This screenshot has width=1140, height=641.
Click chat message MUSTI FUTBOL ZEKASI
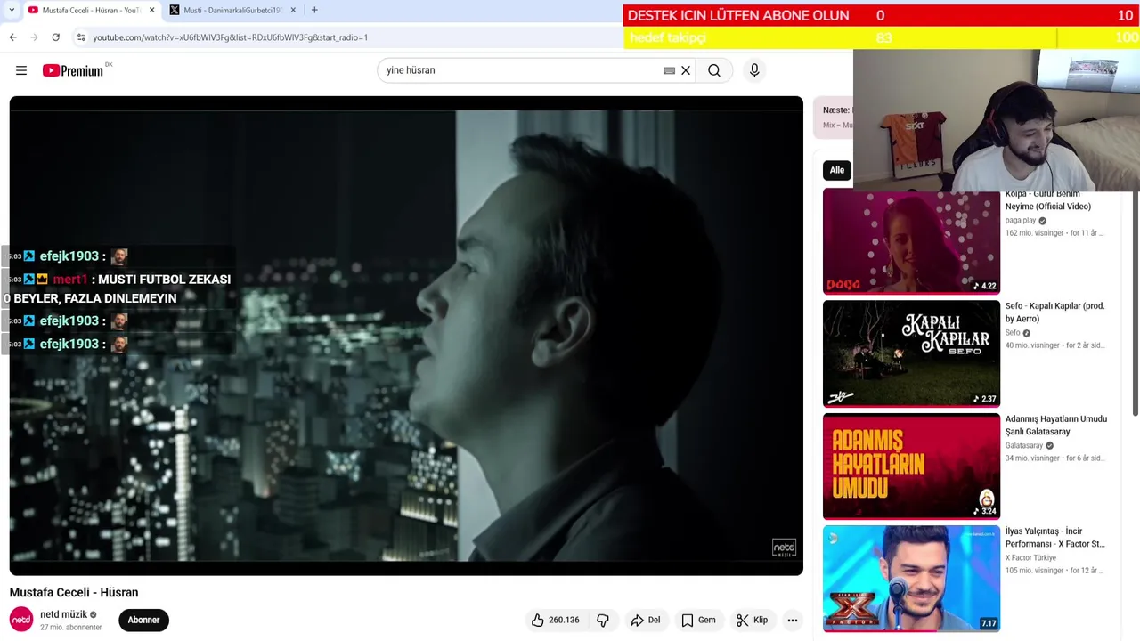(119, 288)
